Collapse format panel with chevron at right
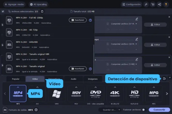 (170, 78)
